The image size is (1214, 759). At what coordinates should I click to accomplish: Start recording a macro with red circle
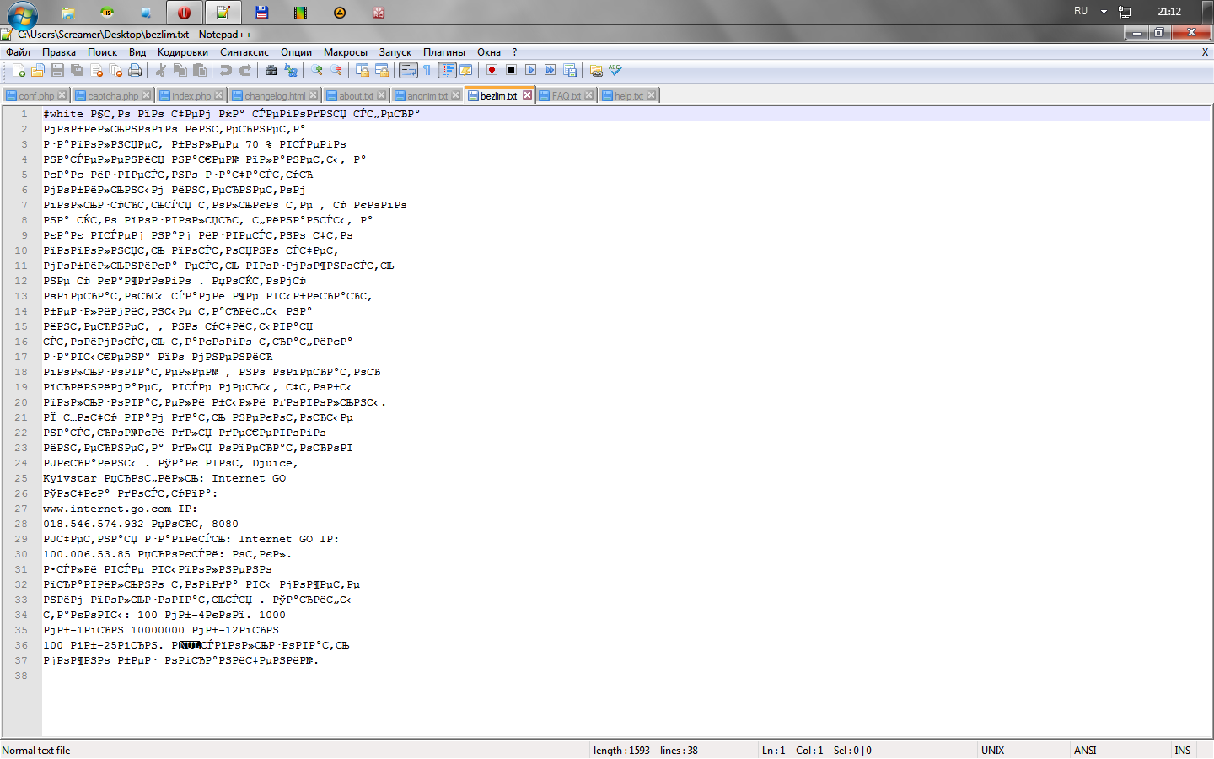click(x=492, y=71)
